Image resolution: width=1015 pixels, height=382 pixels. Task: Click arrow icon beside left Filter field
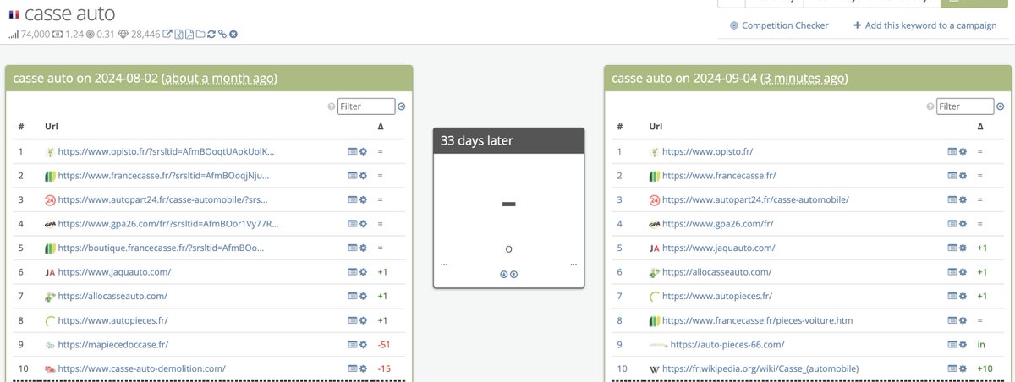pyautogui.click(x=402, y=106)
